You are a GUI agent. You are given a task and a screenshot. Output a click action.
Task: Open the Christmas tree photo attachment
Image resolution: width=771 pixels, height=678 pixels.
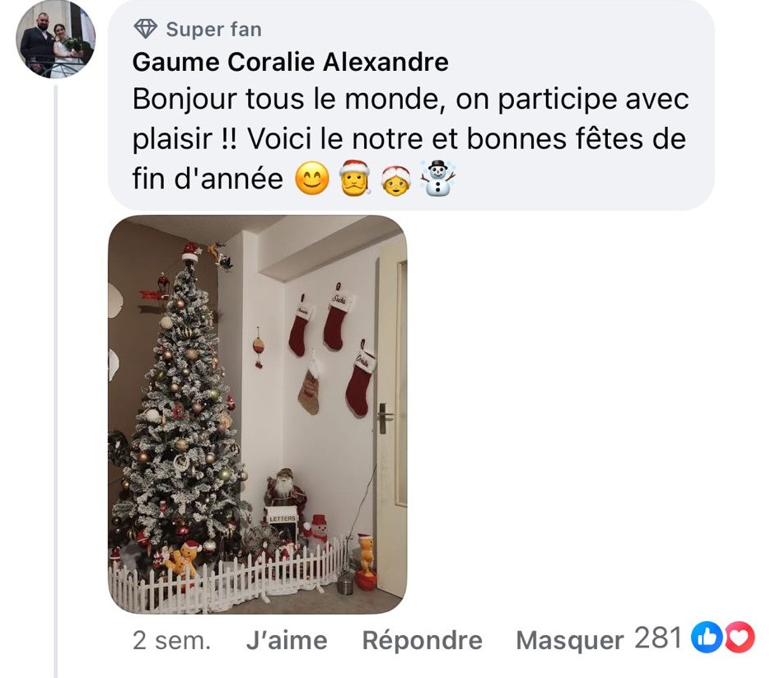click(257, 414)
